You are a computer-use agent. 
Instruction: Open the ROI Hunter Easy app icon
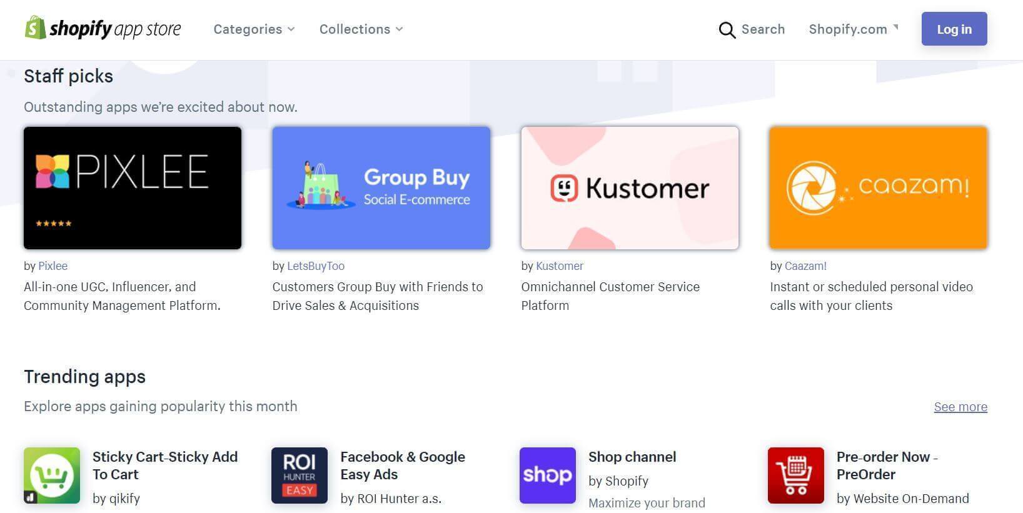(300, 476)
